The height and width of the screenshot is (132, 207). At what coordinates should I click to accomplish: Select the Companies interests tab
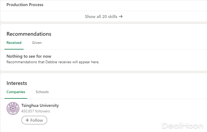16,92
